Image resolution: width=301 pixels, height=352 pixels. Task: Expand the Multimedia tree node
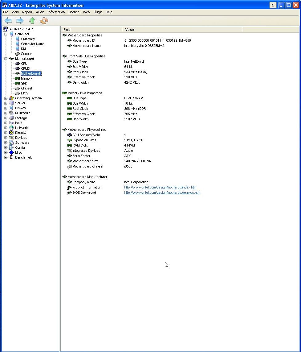pos(6,113)
